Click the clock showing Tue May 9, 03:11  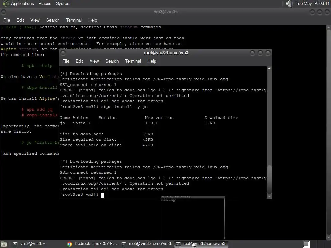tap(313, 3)
